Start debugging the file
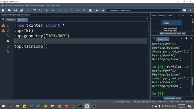Viewport: 194px width, 109px height. coord(53,10)
